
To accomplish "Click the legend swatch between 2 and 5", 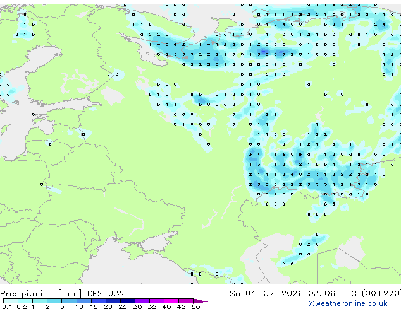I will pos(54,301).
